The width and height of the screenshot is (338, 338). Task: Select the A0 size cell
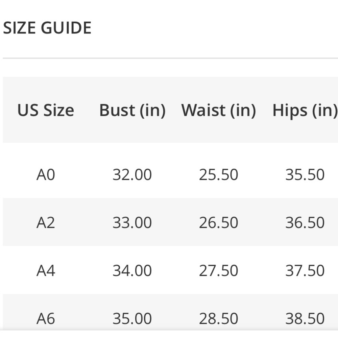click(46, 175)
